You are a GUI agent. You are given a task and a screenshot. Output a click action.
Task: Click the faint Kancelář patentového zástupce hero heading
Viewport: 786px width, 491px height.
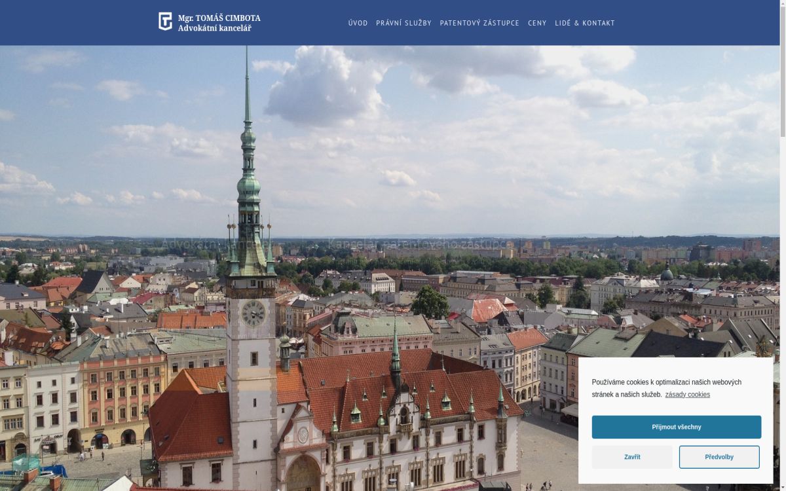tap(419, 244)
